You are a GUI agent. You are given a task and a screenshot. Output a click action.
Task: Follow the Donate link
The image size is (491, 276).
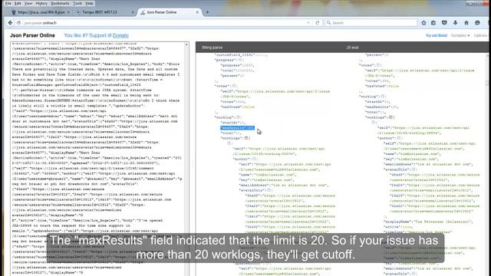[x=120, y=35]
